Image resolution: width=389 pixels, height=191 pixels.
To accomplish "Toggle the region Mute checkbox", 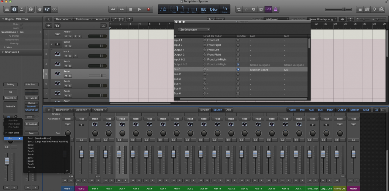I will point(21,24).
